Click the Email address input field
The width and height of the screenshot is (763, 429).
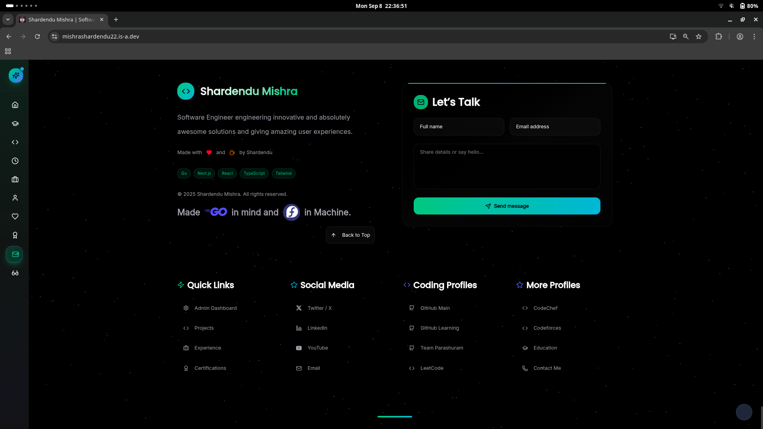click(x=555, y=127)
